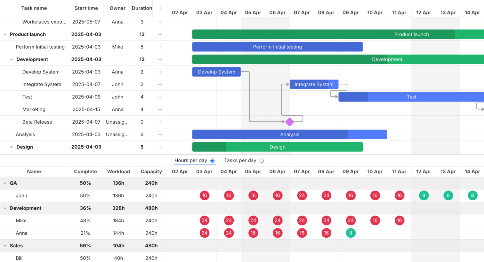The height and width of the screenshot is (262, 484).
Task: Collapse the QA resource group
Action: [4, 183]
